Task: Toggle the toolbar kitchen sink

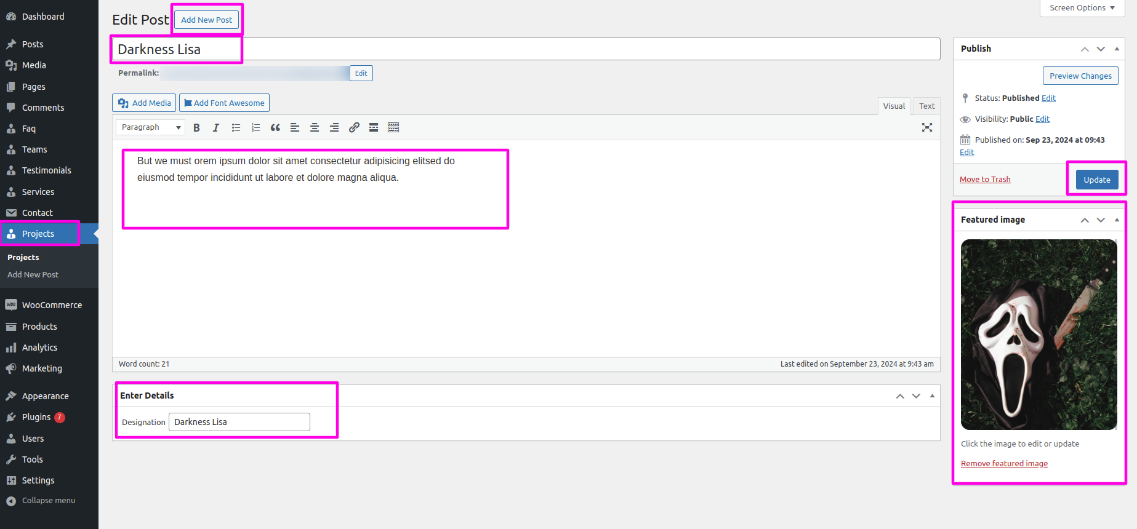Action: click(x=393, y=127)
